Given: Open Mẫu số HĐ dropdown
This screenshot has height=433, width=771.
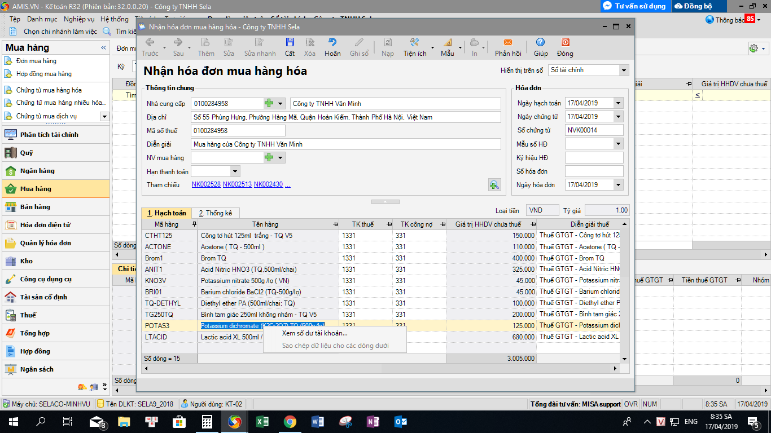Looking at the screenshot, I should click(619, 144).
